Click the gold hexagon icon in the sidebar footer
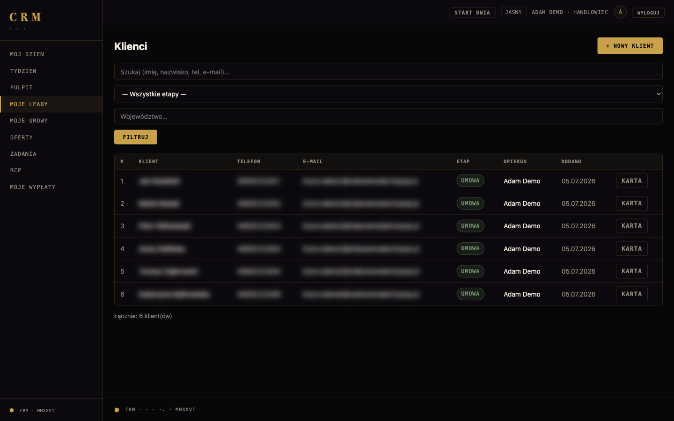The image size is (674, 421). tap(12, 410)
